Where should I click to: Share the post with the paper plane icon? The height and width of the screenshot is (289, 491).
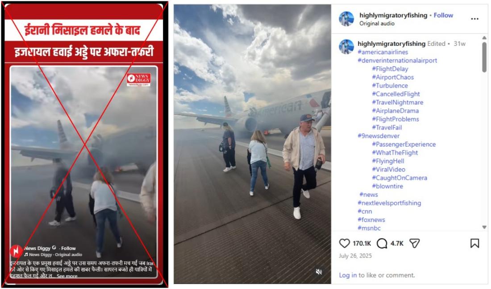click(414, 244)
